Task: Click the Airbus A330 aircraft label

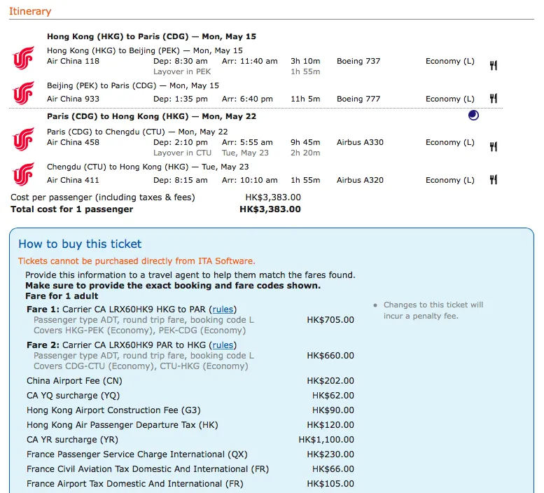Action: [360, 142]
